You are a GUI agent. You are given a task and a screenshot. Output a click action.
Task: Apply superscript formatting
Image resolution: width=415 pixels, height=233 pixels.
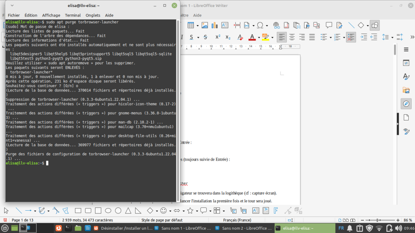point(218,37)
